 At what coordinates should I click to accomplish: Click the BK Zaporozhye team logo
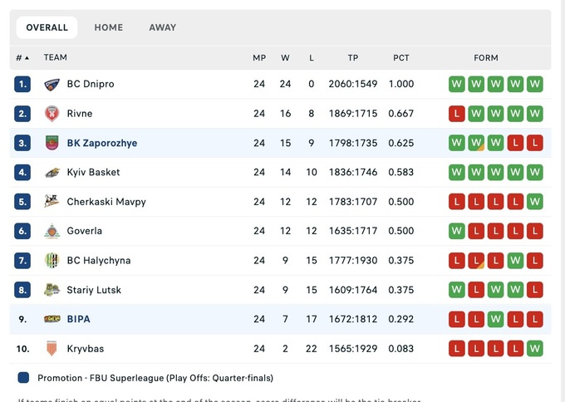click(52, 143)
